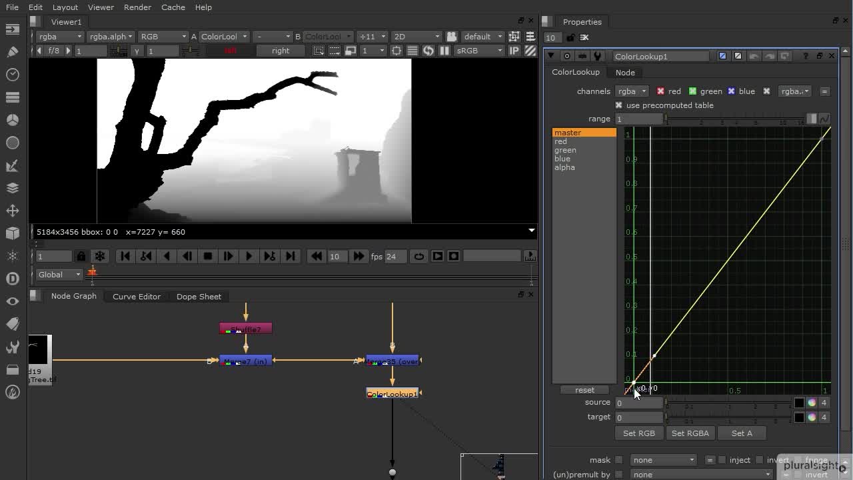Click the Set RGB button

[639, 433]
